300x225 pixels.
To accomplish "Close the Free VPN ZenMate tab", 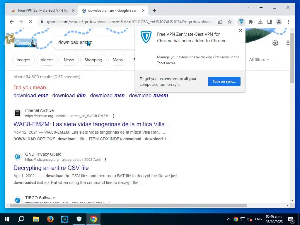I will tap(73, 11).
